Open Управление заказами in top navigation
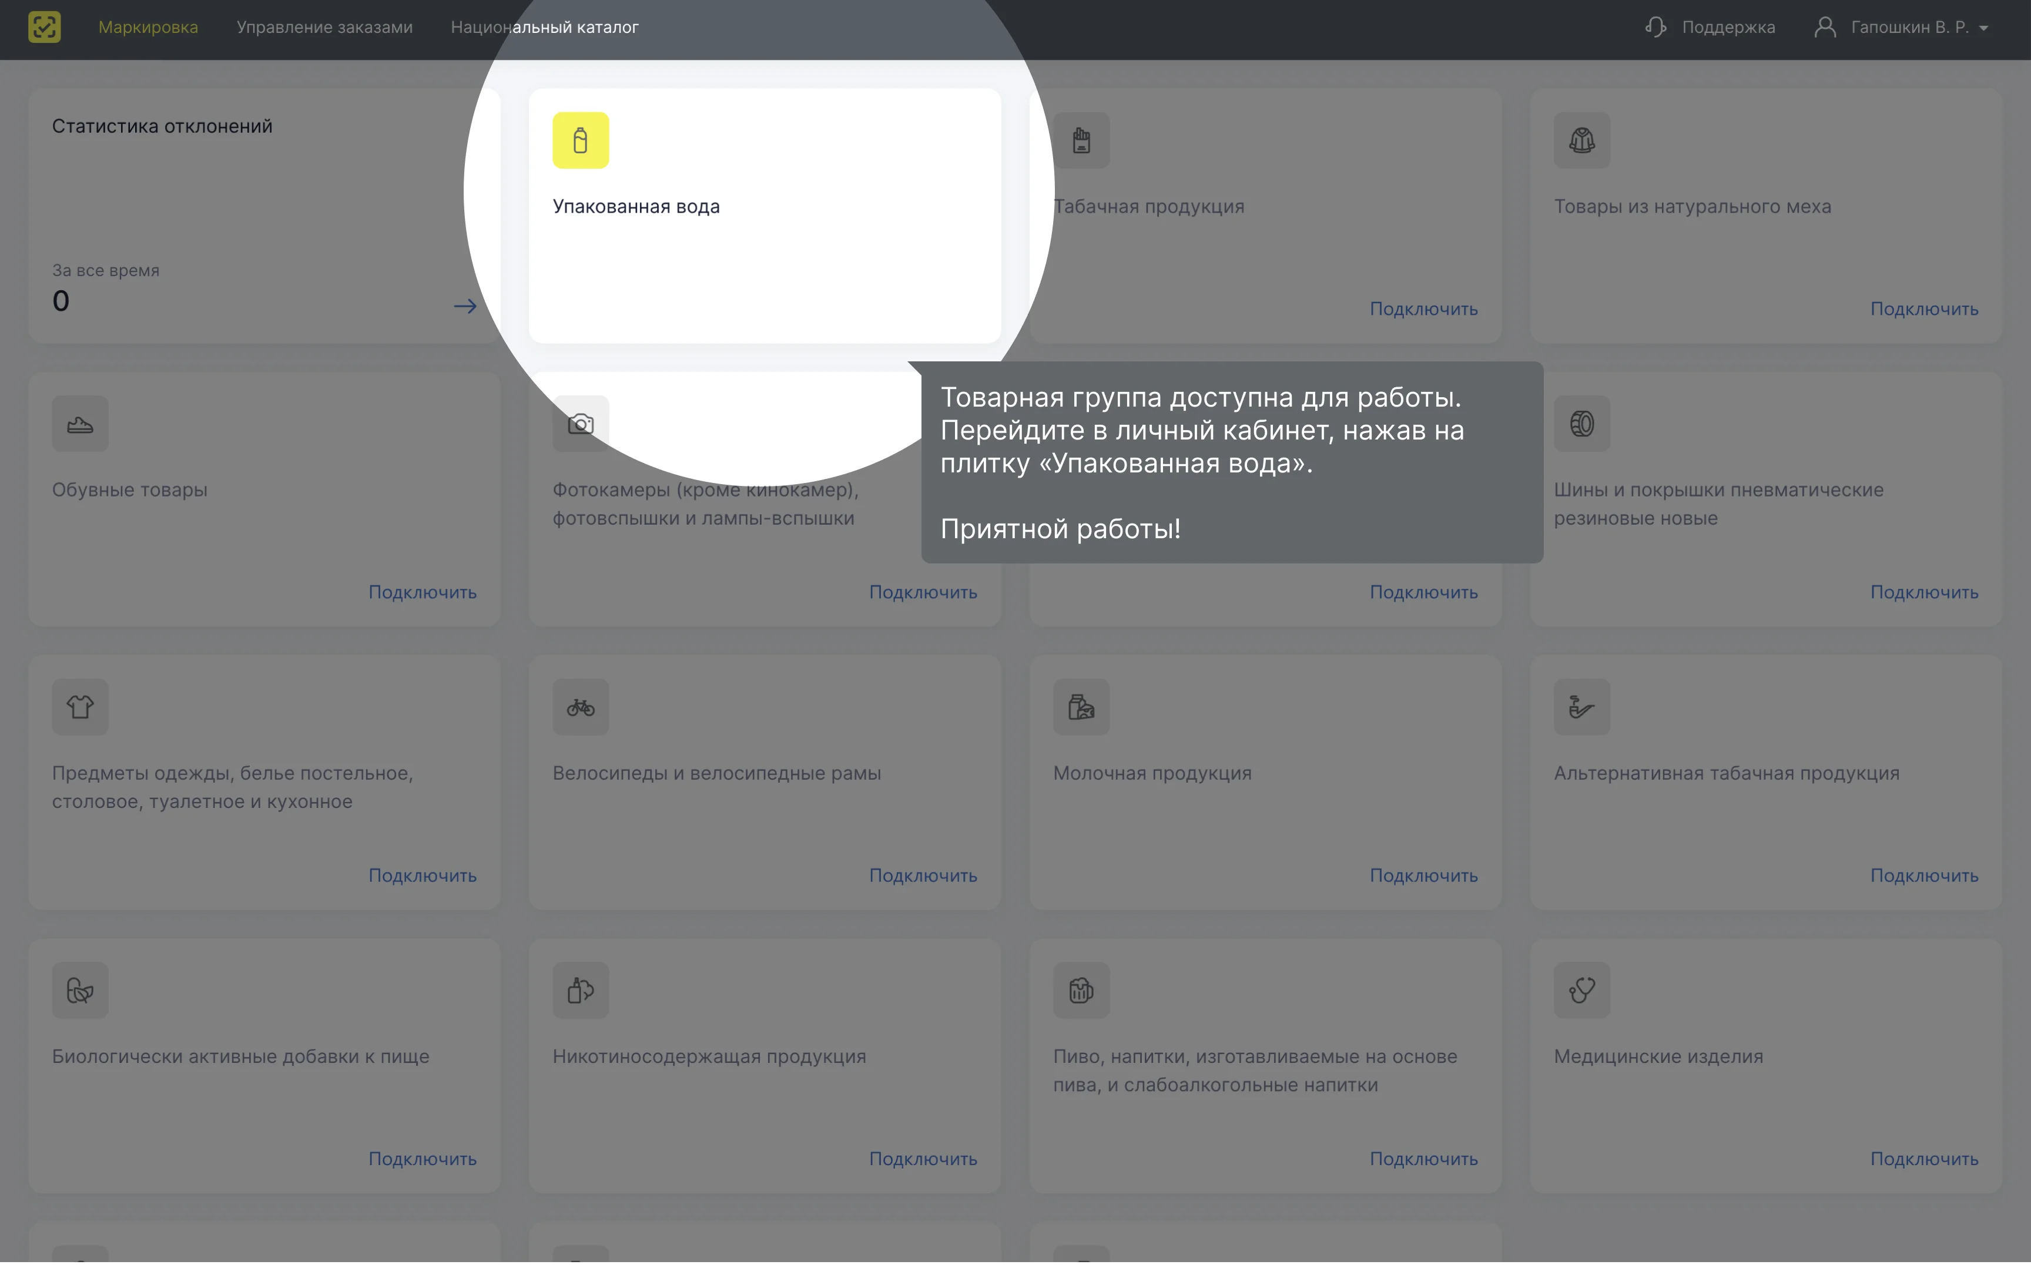The height and width of the screenshot is (1268, 2031). [324, 27]
